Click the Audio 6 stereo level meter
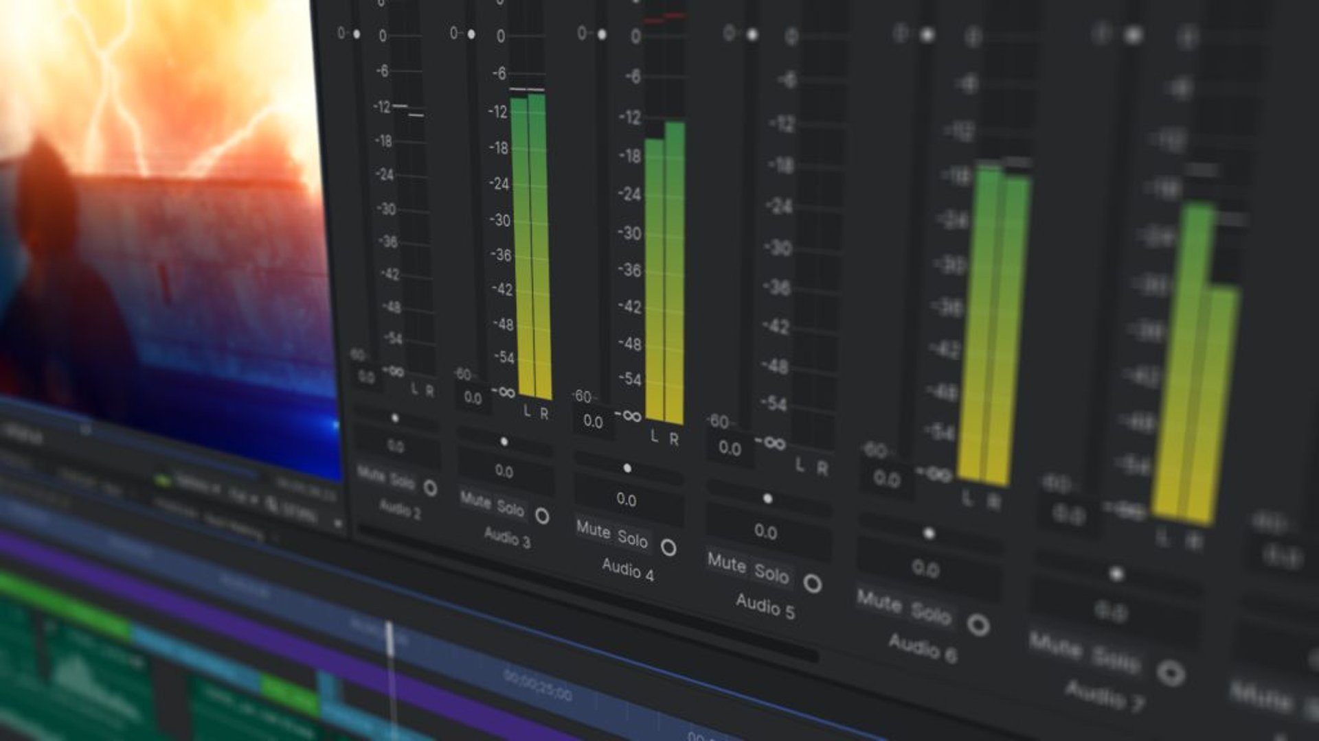 point(994,324)
